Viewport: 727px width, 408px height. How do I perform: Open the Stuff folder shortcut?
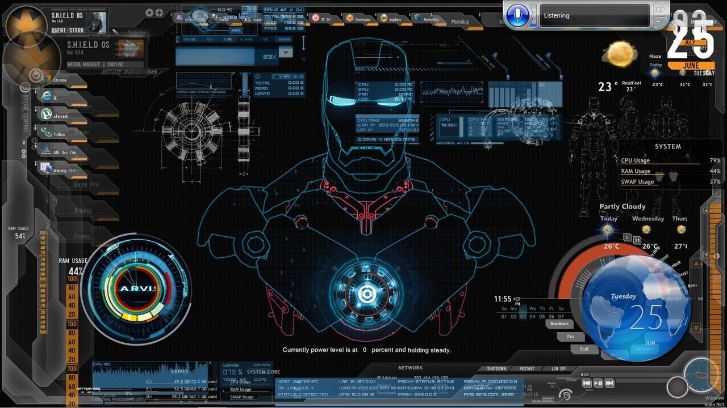click(x=584, y=349)
